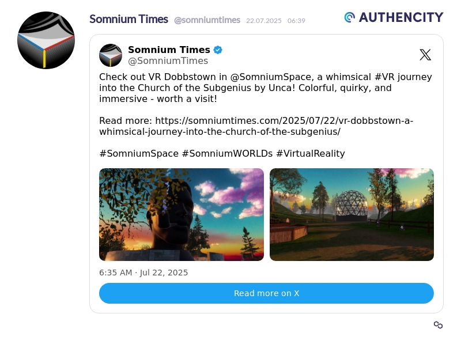Click the AUTHENCITY wordmark text
The height and width of the screenshot is (348, 461).
point(401,17)
